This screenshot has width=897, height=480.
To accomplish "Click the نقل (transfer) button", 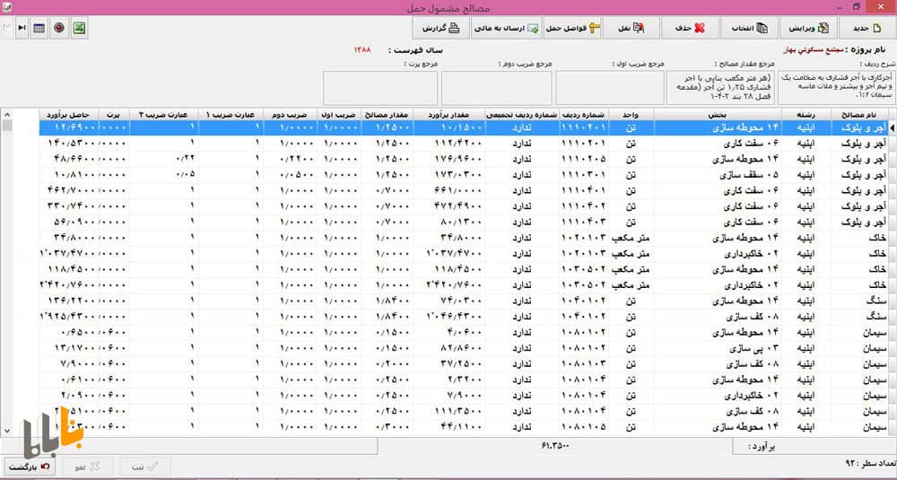I will pyautogui.click(x=631, y=28).
